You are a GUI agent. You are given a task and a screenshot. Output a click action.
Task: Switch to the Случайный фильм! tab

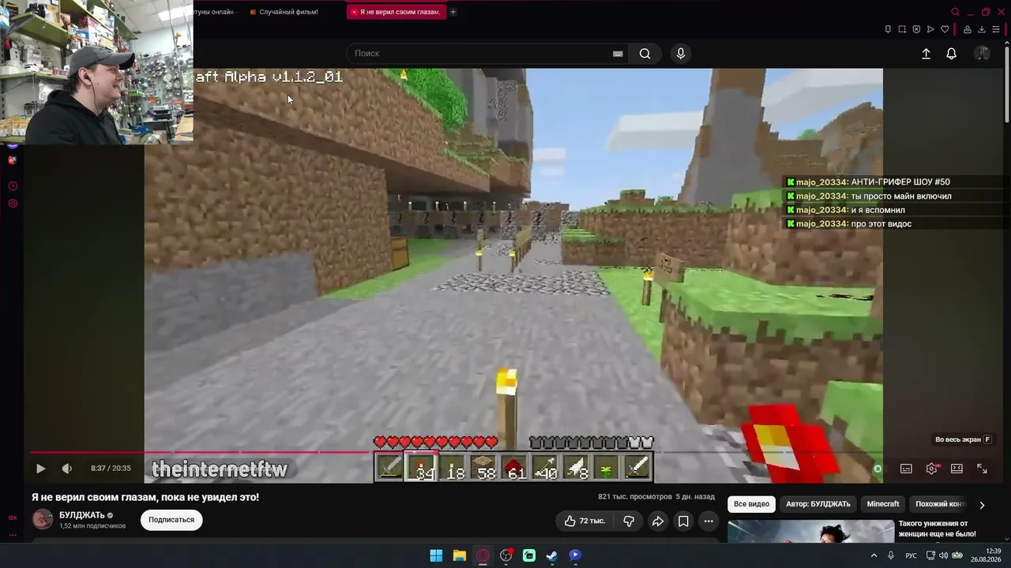[288, 12]
